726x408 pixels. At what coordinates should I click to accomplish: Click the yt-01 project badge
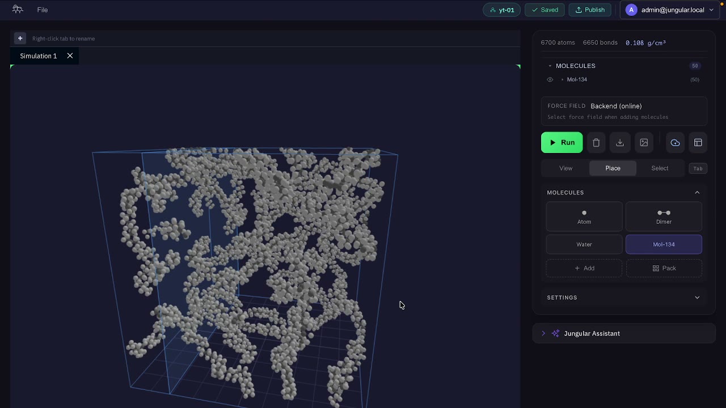[501, 10]
